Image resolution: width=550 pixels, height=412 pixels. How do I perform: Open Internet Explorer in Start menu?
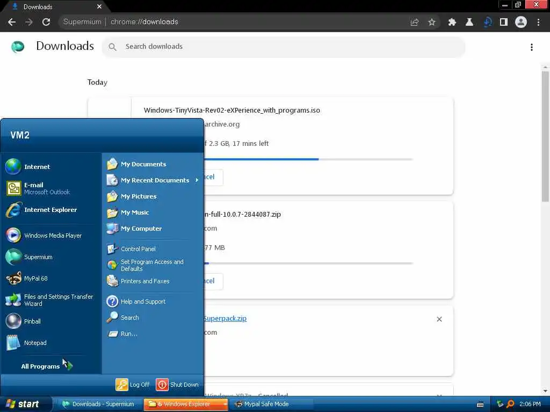41,210
